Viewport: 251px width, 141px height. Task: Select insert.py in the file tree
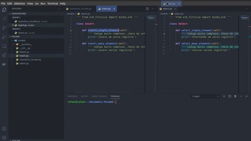click(x=24, y=56)
